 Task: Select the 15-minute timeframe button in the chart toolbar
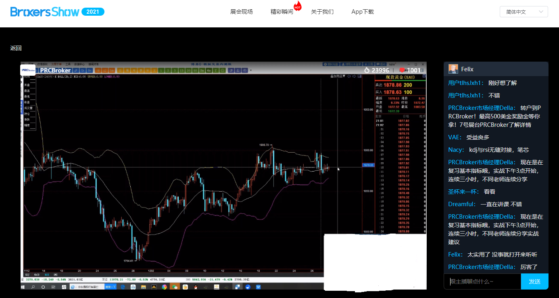(x=181, y=70)
